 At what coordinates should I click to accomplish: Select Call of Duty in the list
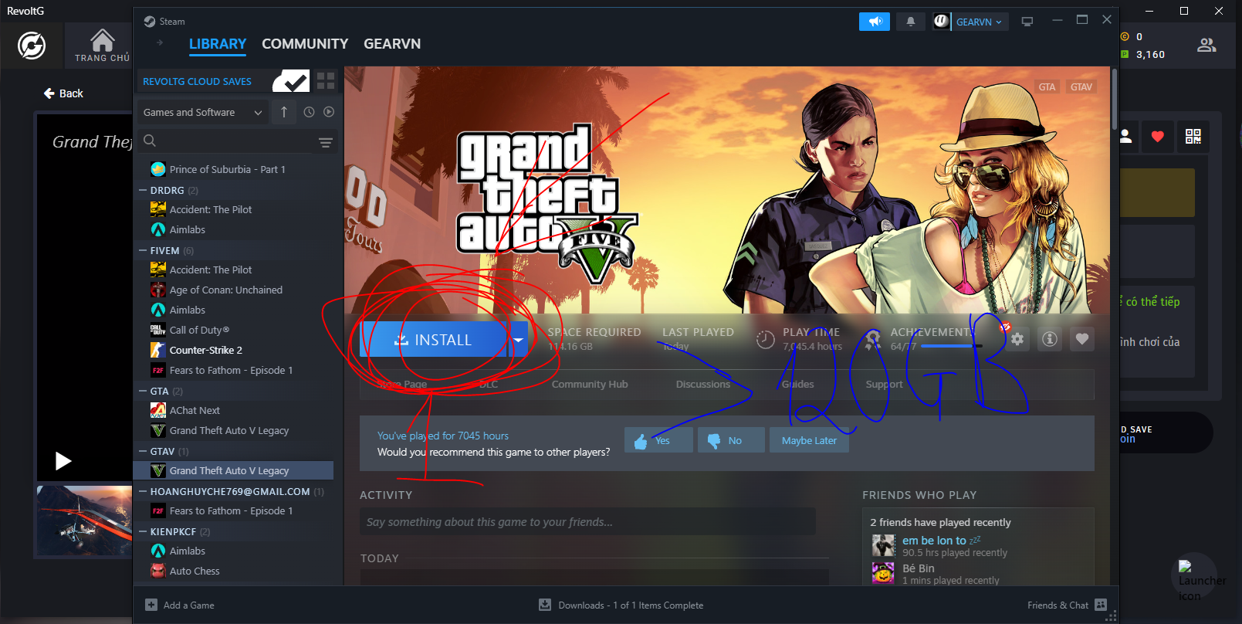coord(199,330)
